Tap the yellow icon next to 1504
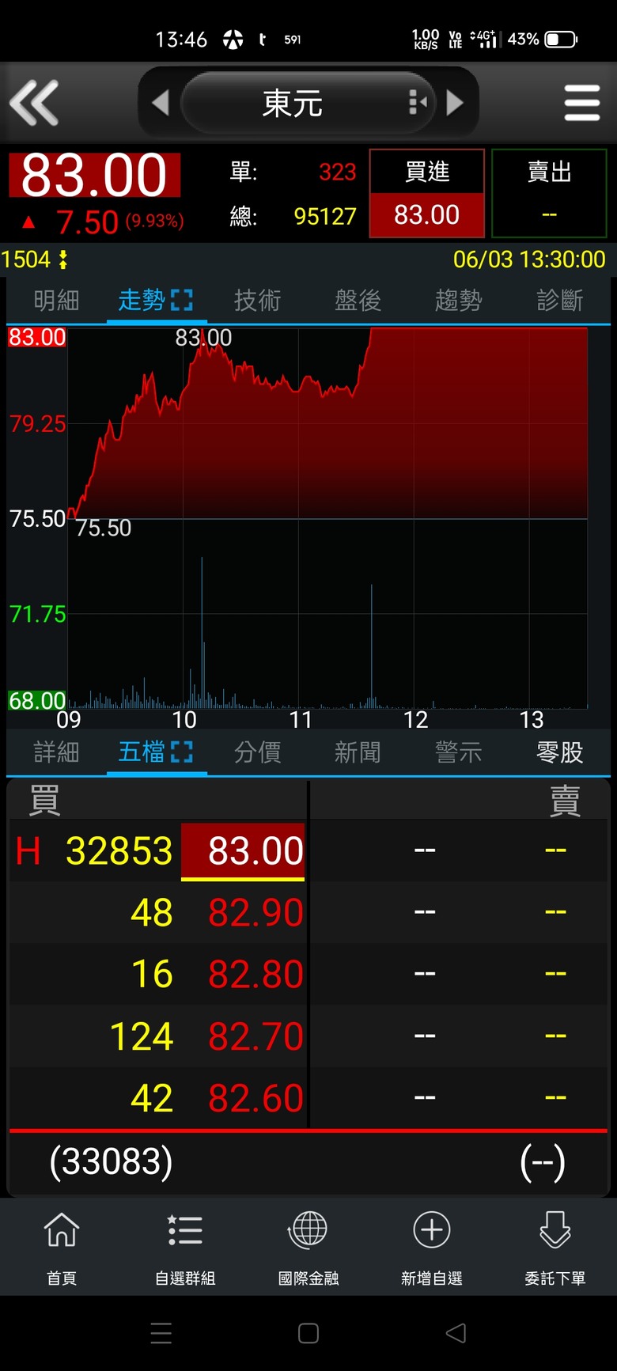Viewport: 617px width, 1371px height. pyautogui.click(x=63, y=259)
